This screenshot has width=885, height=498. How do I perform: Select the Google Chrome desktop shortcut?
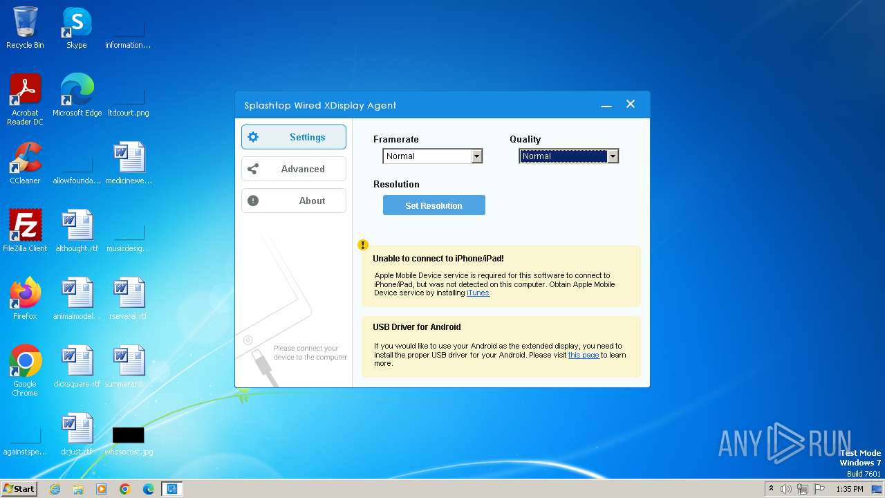click(x=25, y=371)
